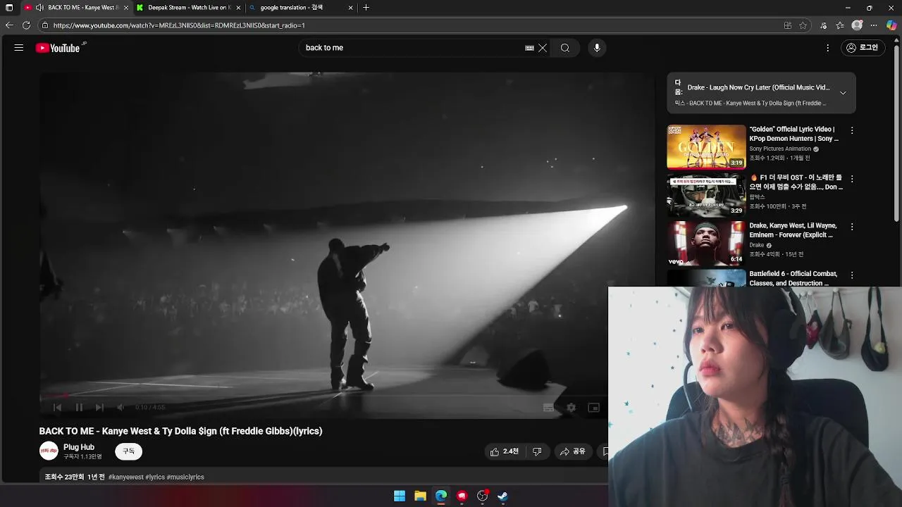The width and height of the screenshot is (902, 507).
Task: Toggle subtitles in the video player
Action: 548,407
